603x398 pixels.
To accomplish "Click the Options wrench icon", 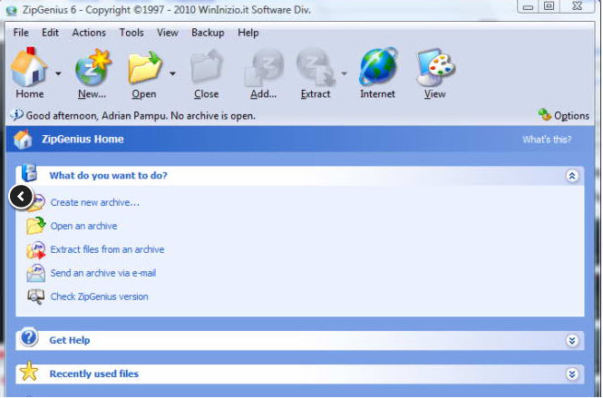I will click(545, 114).
